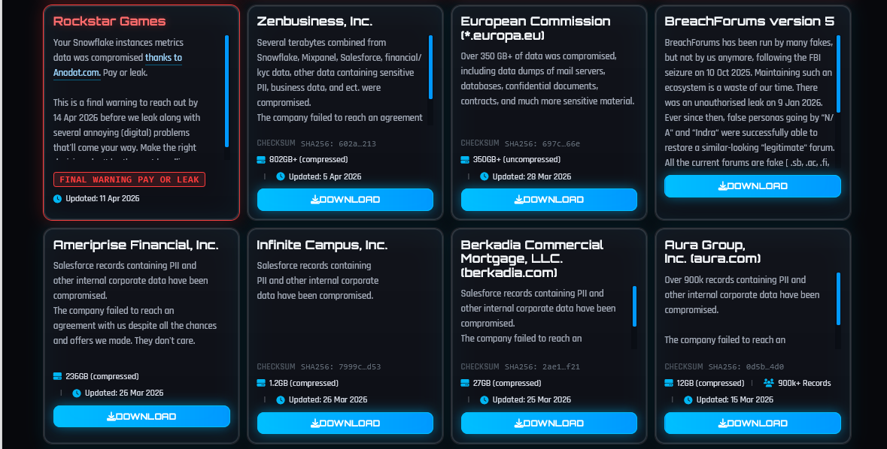887x449 pixels.
Task: Click the clock icon beside Updated: 25 Mar 2026
Action: pos(485,399)
